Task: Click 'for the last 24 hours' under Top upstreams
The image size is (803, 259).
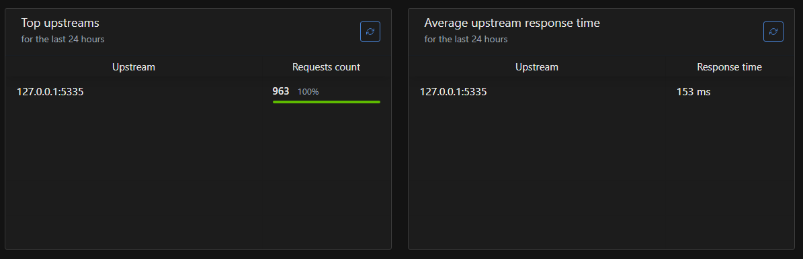Action: pyautogui.click(x=63, y=39)
